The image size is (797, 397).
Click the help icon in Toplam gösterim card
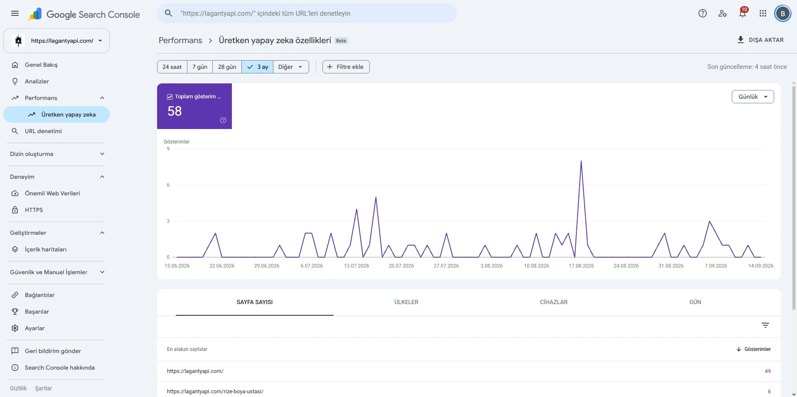223,120
